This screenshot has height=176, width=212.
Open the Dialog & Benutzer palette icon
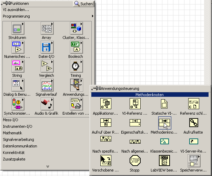pyautogui.click(x=18, y=85)
